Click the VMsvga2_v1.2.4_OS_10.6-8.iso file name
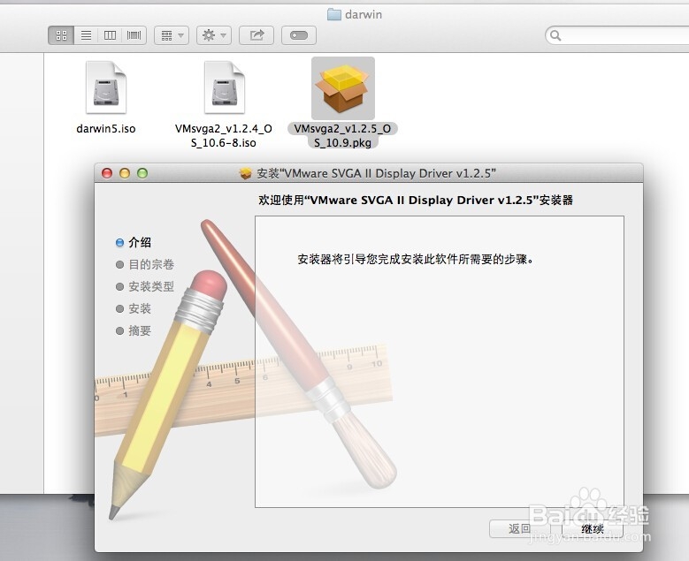689x561 pixels. [224, 136]
